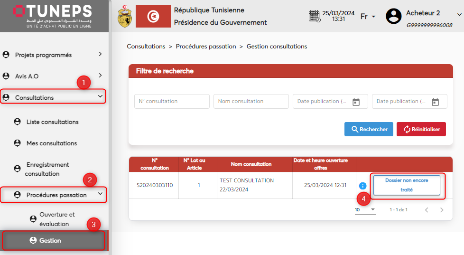The image size is (464, 255).
Task: Click the Acheteur 2 user avatar
Action: pyautogui.click(x=393, y=16)
